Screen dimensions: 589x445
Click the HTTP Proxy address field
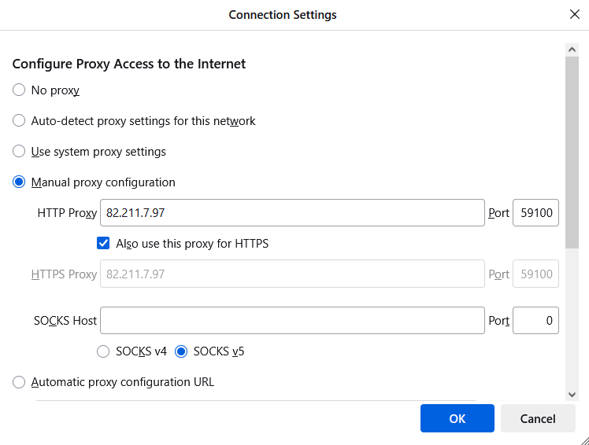pyautogui.click(x=292, y=213)
